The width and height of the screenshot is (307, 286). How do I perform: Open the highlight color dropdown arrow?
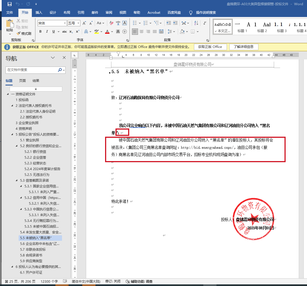pos(102,32)
